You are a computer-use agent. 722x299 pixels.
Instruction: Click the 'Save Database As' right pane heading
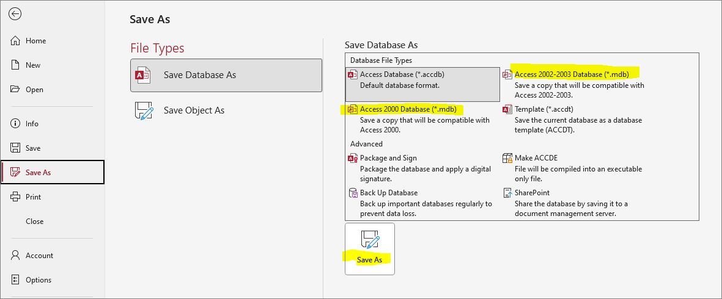click(x=381, y=45)
